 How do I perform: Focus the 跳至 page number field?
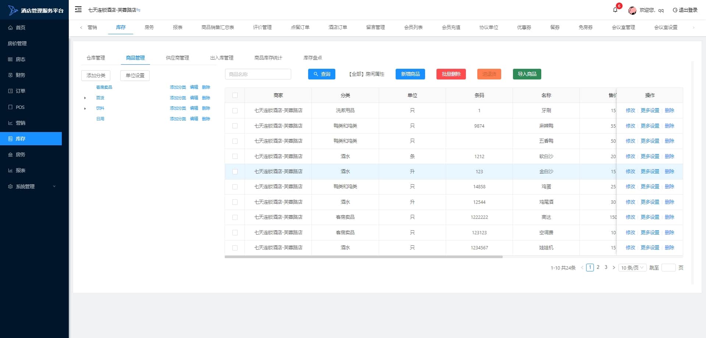[668, 268]
